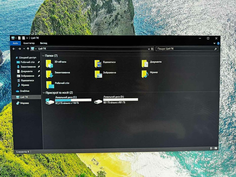Open the 3D-об'єкти folder icon
The image size is (236, 177).
(49, 64)
